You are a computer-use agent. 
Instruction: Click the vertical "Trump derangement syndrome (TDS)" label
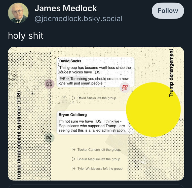[x=19, y=135]
